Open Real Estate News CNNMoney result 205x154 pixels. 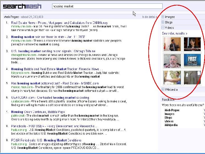click(59, 23)
